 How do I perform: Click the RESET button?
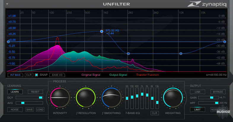[35, 92]
